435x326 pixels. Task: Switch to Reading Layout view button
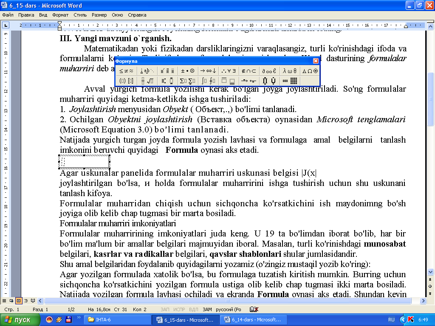pos(33,301)
